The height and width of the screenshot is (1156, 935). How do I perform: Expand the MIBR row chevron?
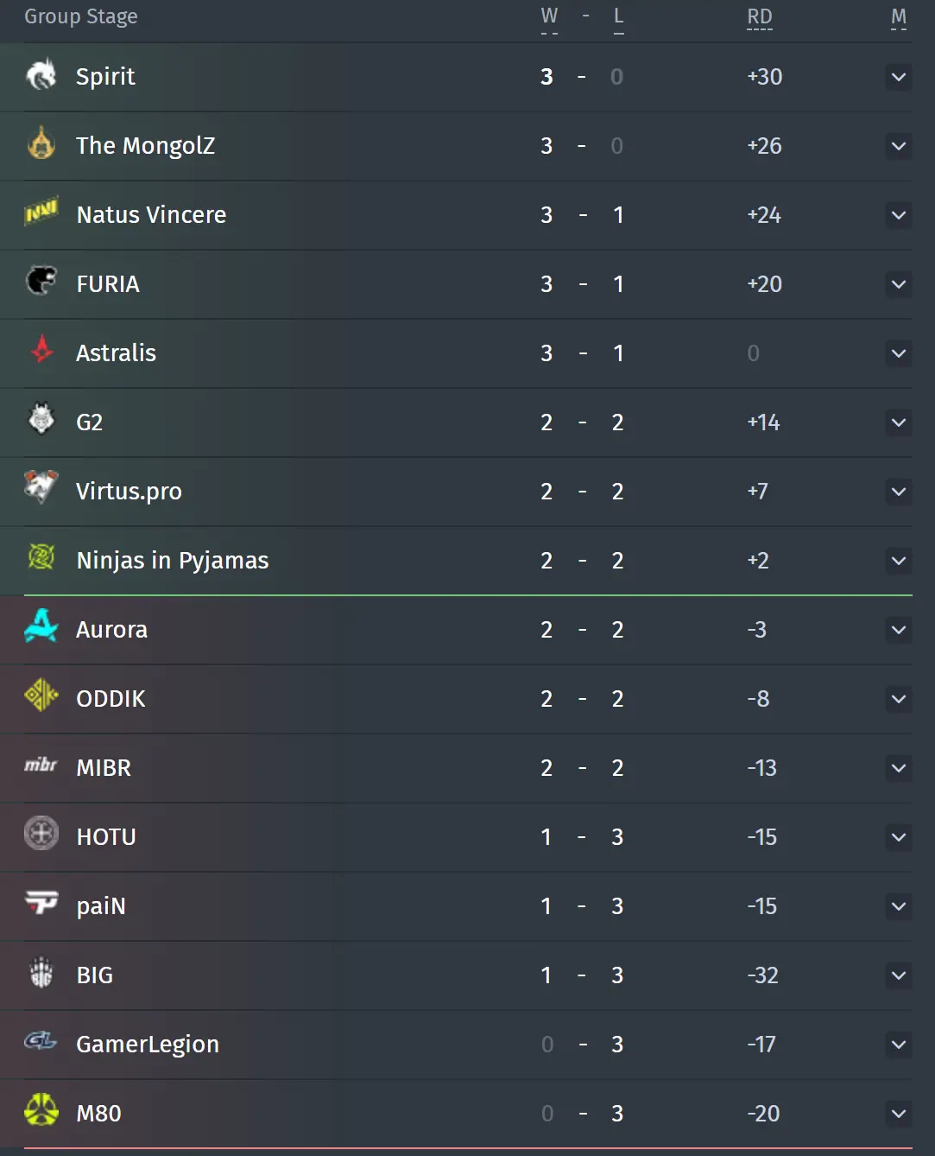pos(899,768)
